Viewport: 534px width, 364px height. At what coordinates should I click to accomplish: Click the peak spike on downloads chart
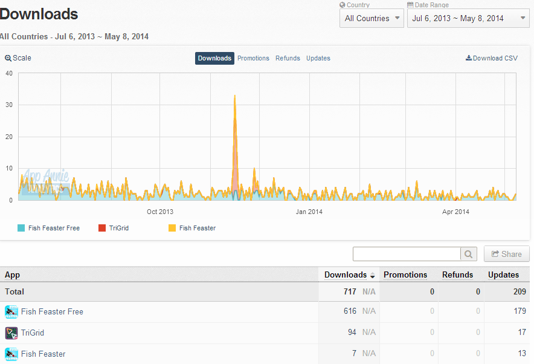tap(234, 96)
